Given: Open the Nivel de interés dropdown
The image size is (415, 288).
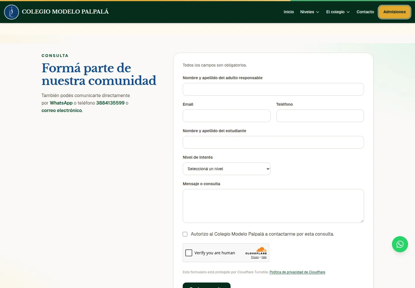Looking at the screenshot, I should (x=227, y=169).
